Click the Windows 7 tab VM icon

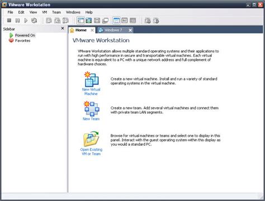pyautogui.click(x=101, y=30)
